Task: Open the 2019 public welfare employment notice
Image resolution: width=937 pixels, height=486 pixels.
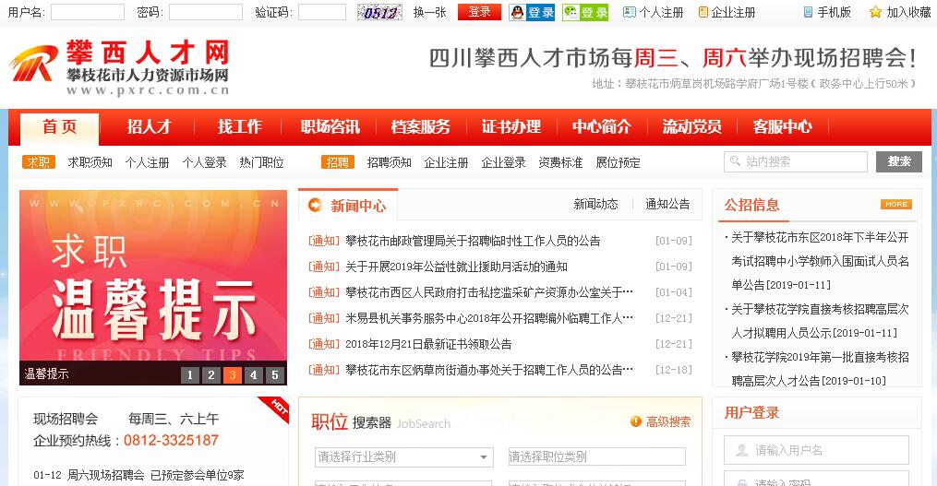Action: click(x=456, y=267)
